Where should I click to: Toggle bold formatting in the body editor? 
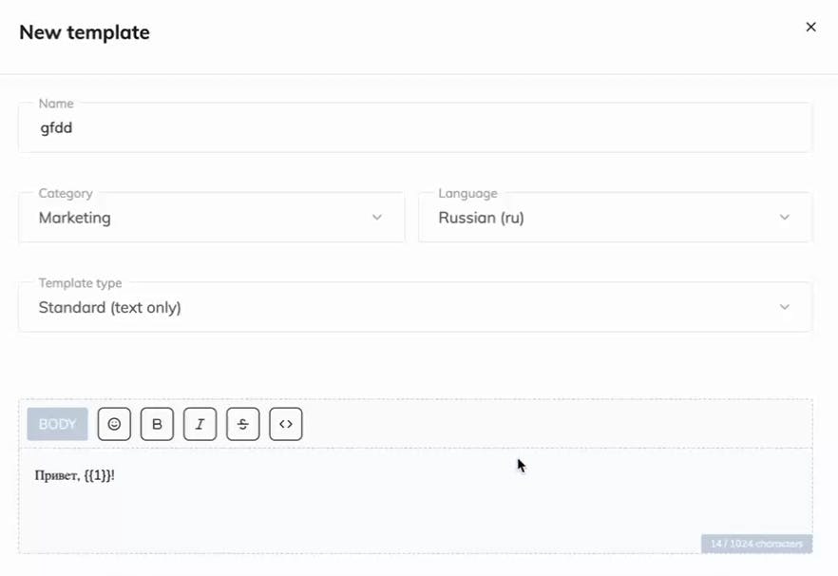[157, 424]
